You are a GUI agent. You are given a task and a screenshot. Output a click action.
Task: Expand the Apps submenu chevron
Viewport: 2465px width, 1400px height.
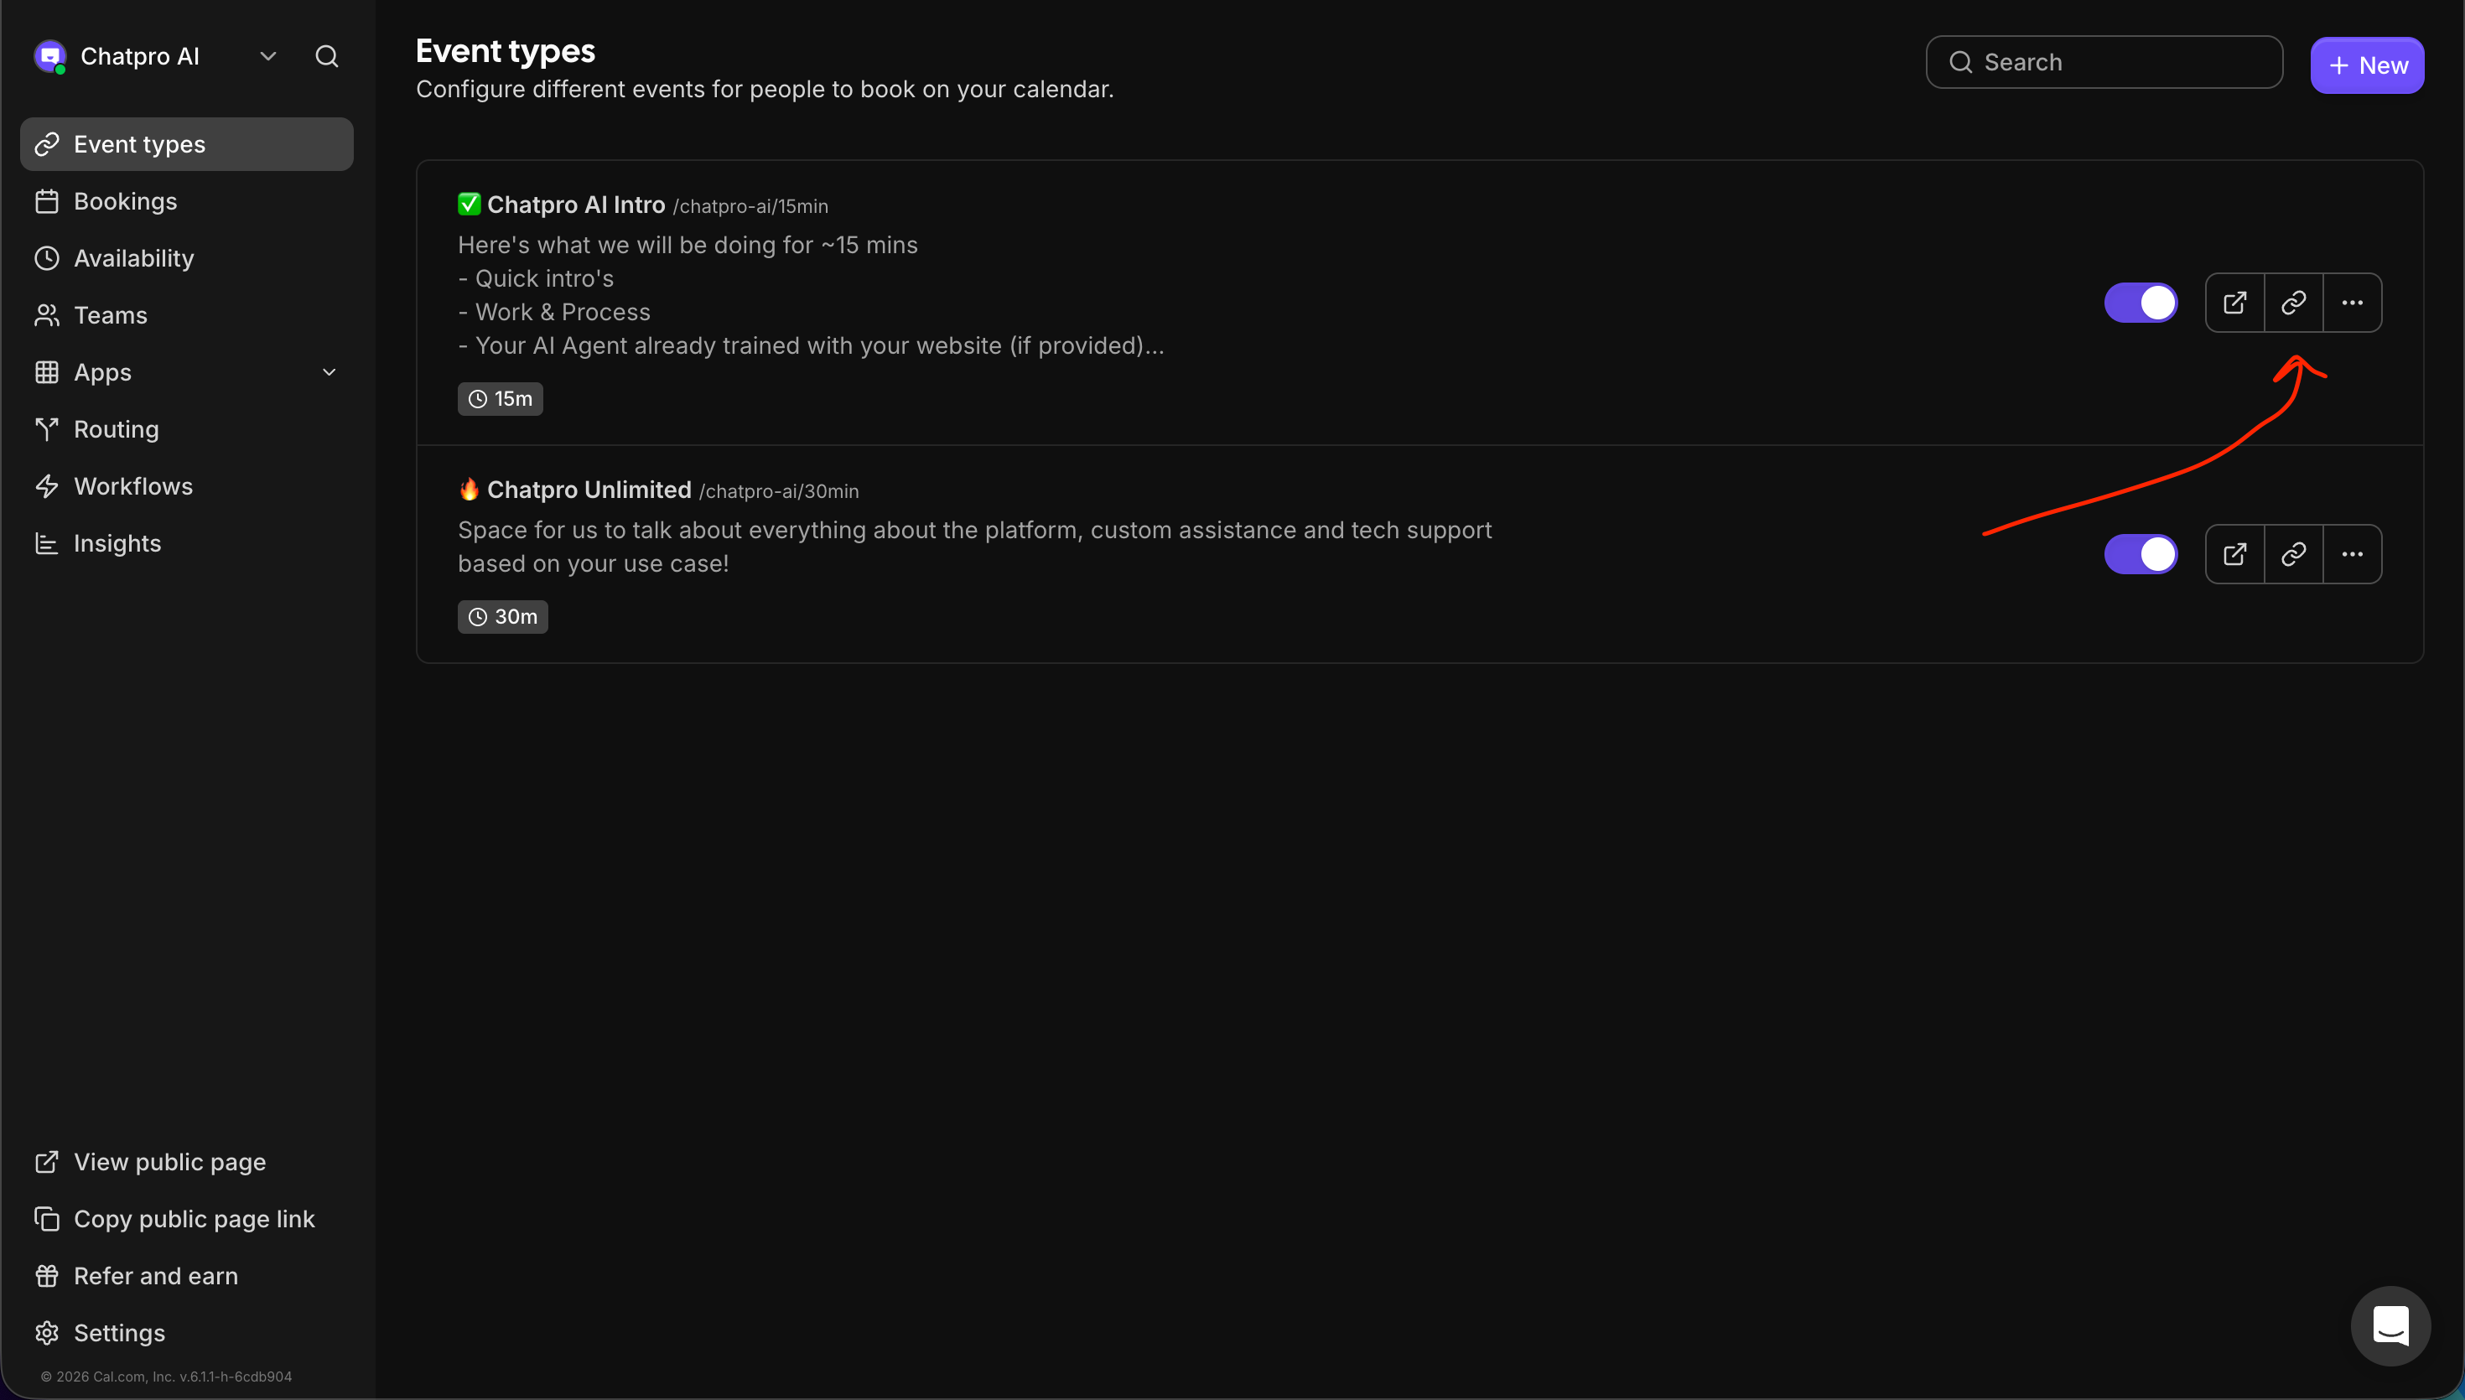[x=329, y=372]
